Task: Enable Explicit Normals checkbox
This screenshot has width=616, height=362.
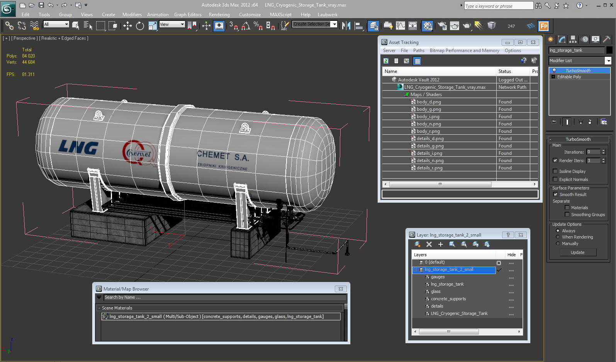Action: coord(555,179)
